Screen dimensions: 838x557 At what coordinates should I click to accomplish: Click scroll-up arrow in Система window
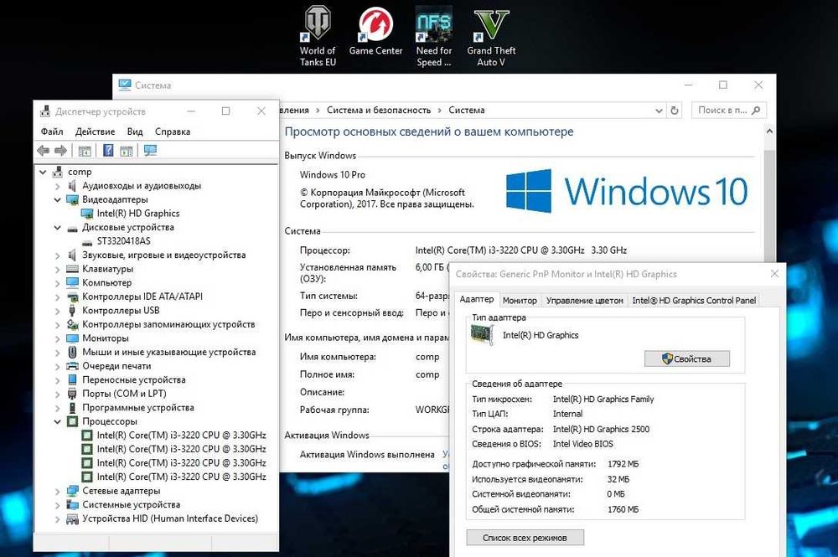click(x=769, y=132)
